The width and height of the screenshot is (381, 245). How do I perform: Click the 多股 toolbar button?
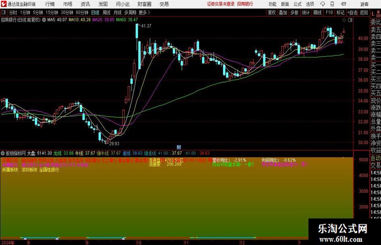coord(294,12)
